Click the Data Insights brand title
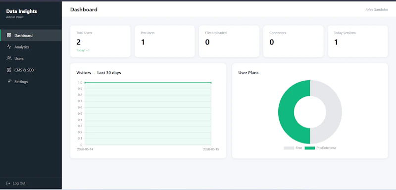The height and width of the screenshot is (190, 396). click(21, 11)
